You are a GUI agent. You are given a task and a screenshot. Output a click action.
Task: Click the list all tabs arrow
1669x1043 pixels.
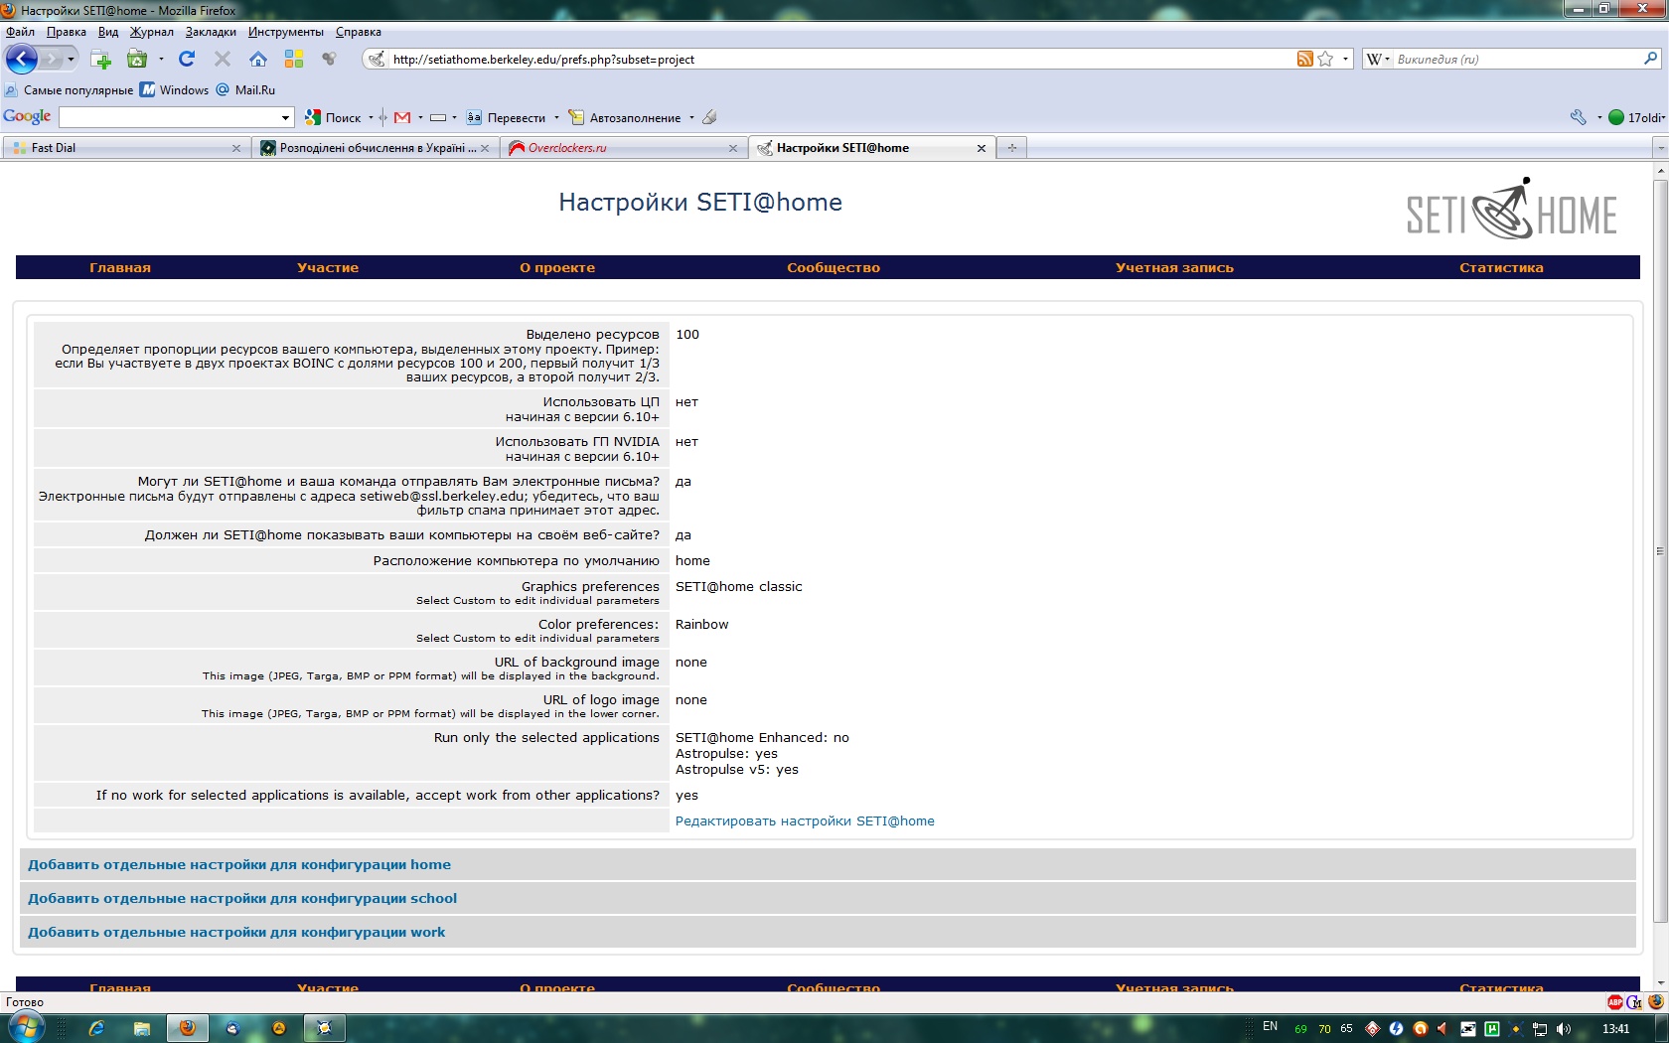pos(1660,148)
